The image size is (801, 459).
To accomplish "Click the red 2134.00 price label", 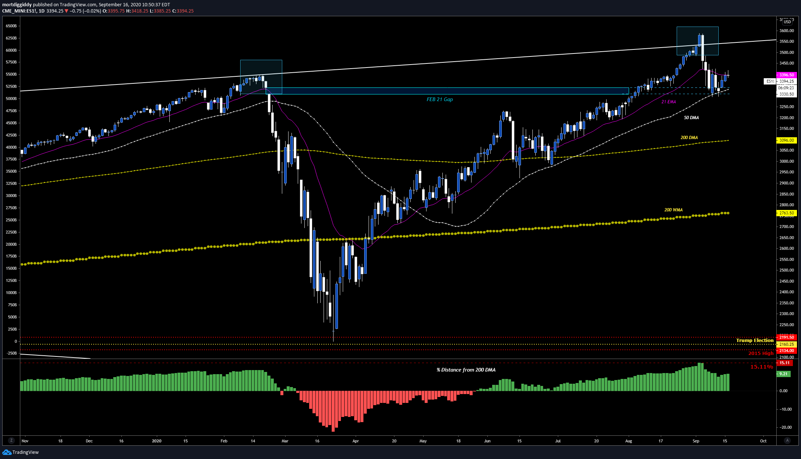I will tap(787, 351).
